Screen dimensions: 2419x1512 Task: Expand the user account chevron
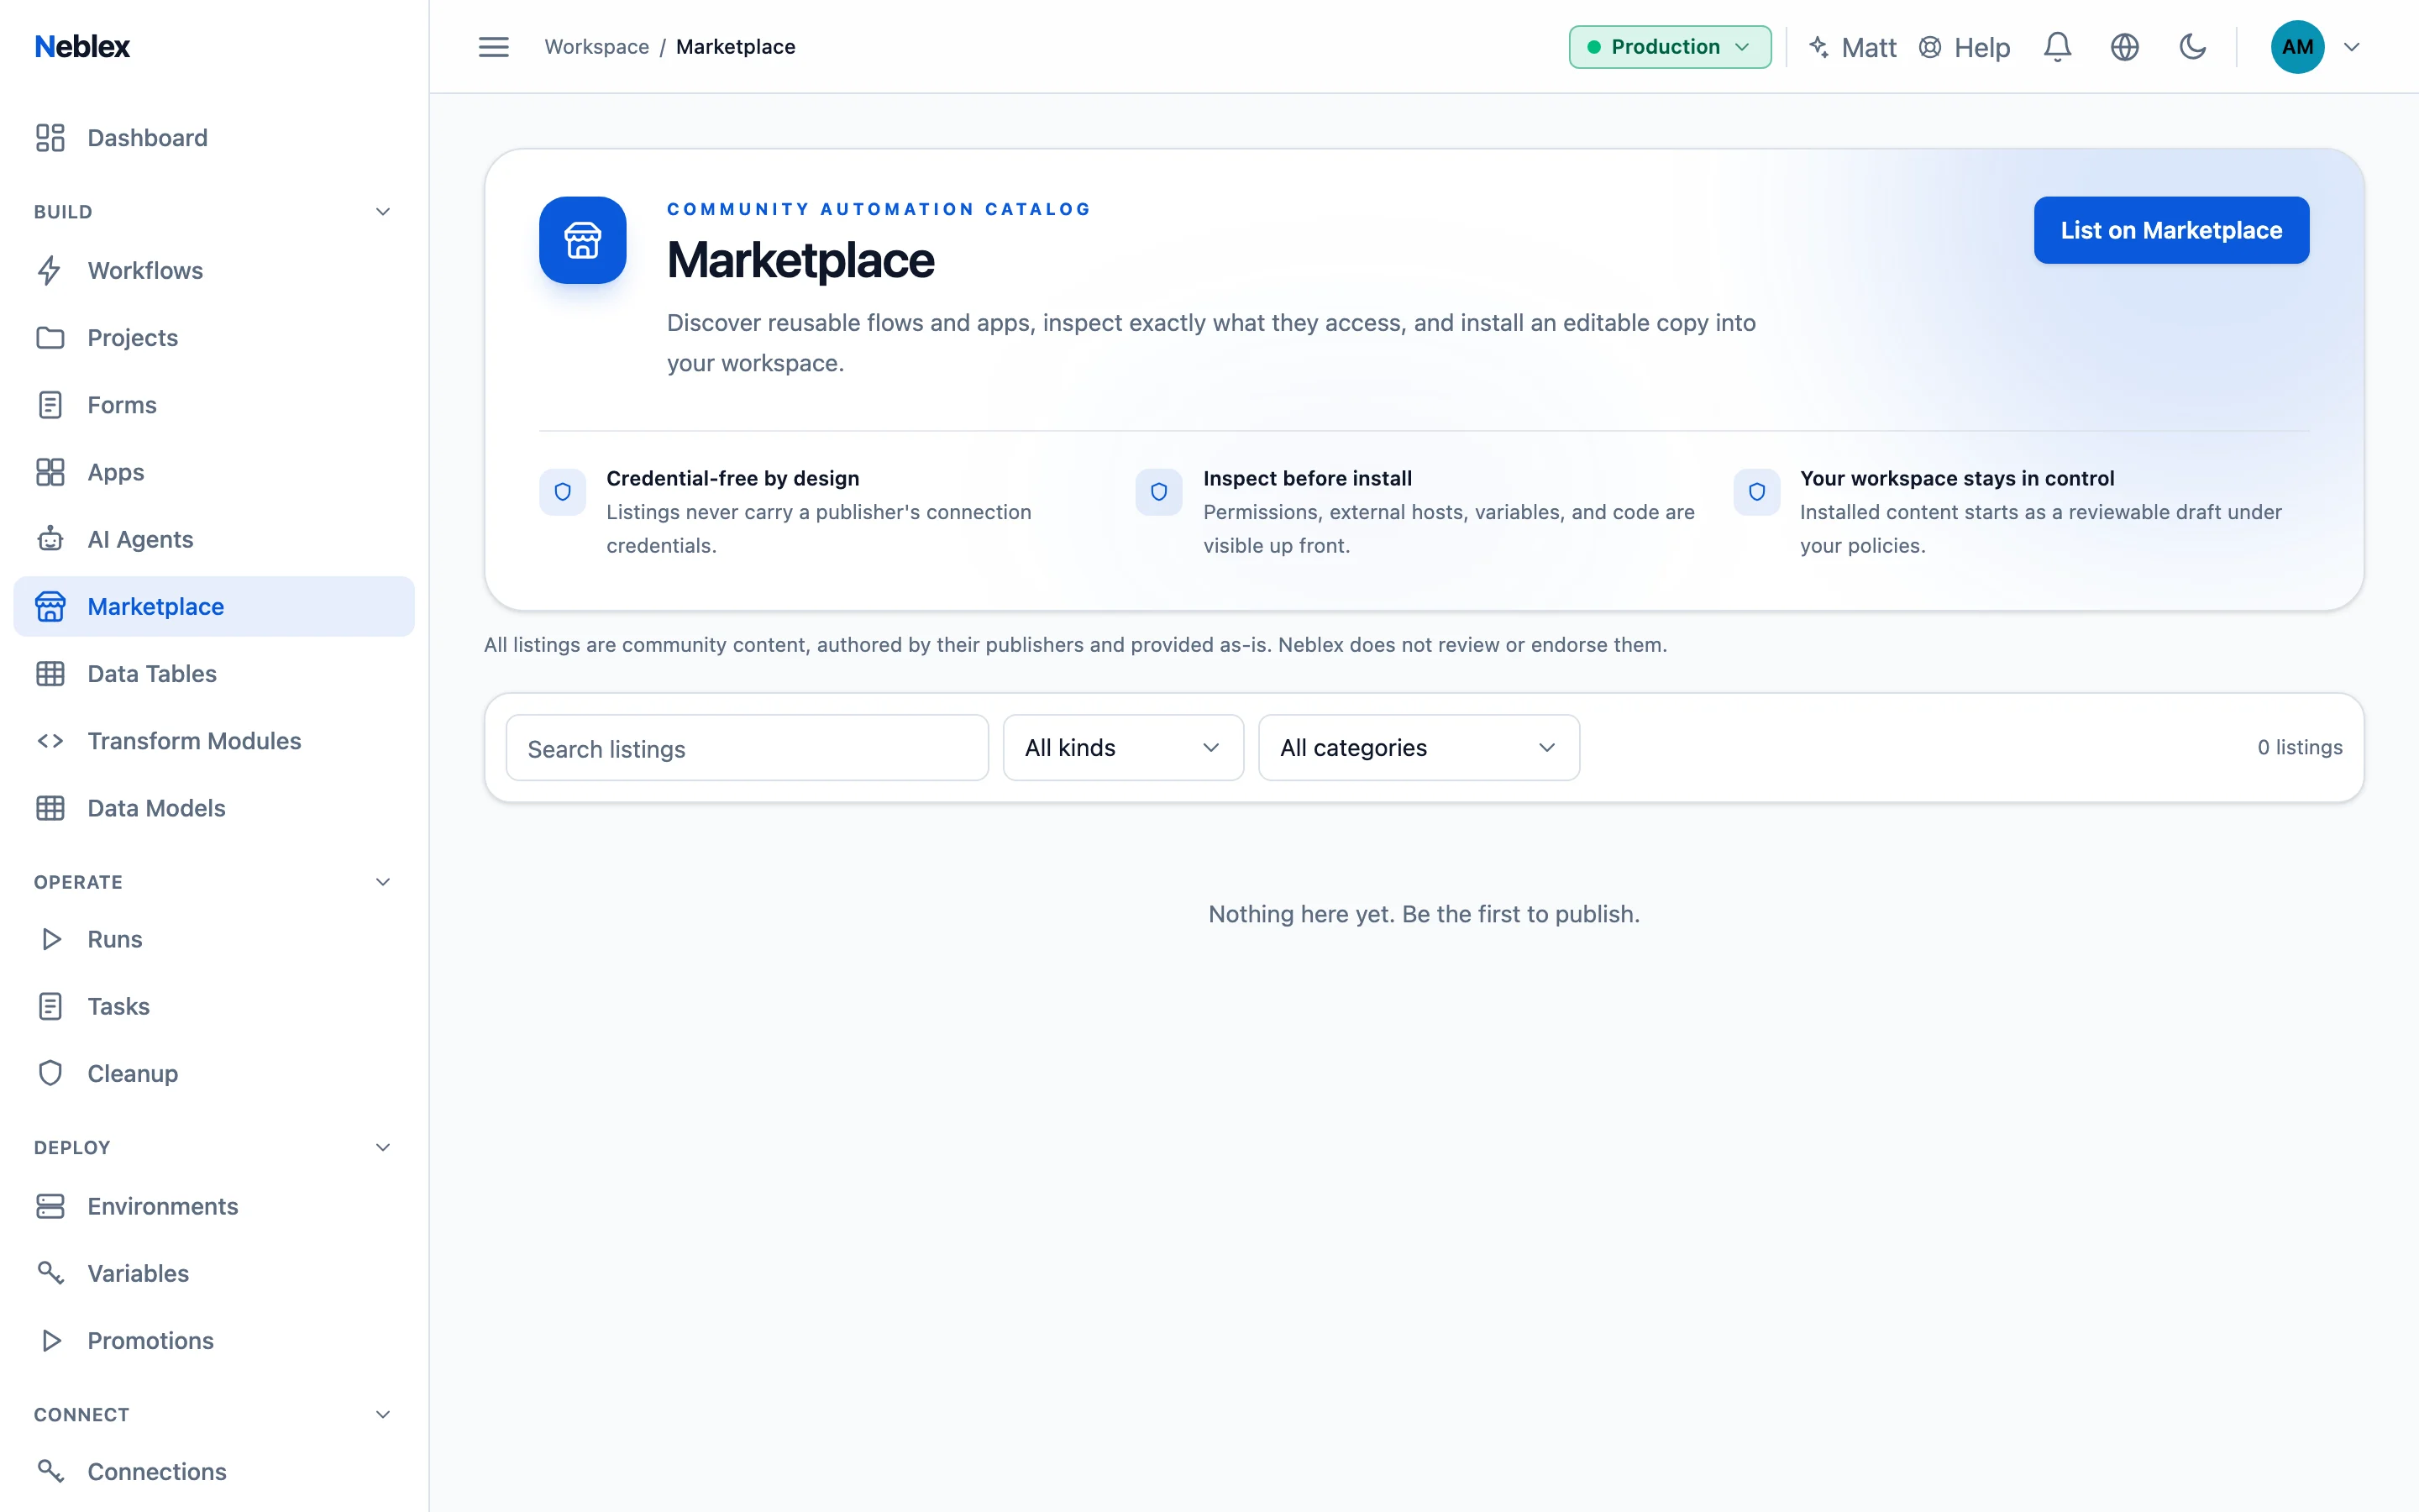(2352, 47)
